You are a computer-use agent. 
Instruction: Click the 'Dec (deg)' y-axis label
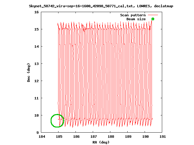point(28,72)
